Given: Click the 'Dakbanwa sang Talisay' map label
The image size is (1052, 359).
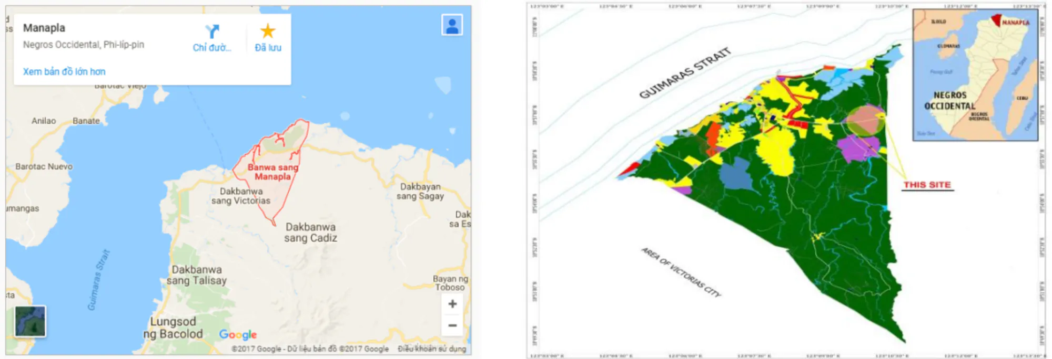Looking at the screenshot, I should click(x=197, y=275).
